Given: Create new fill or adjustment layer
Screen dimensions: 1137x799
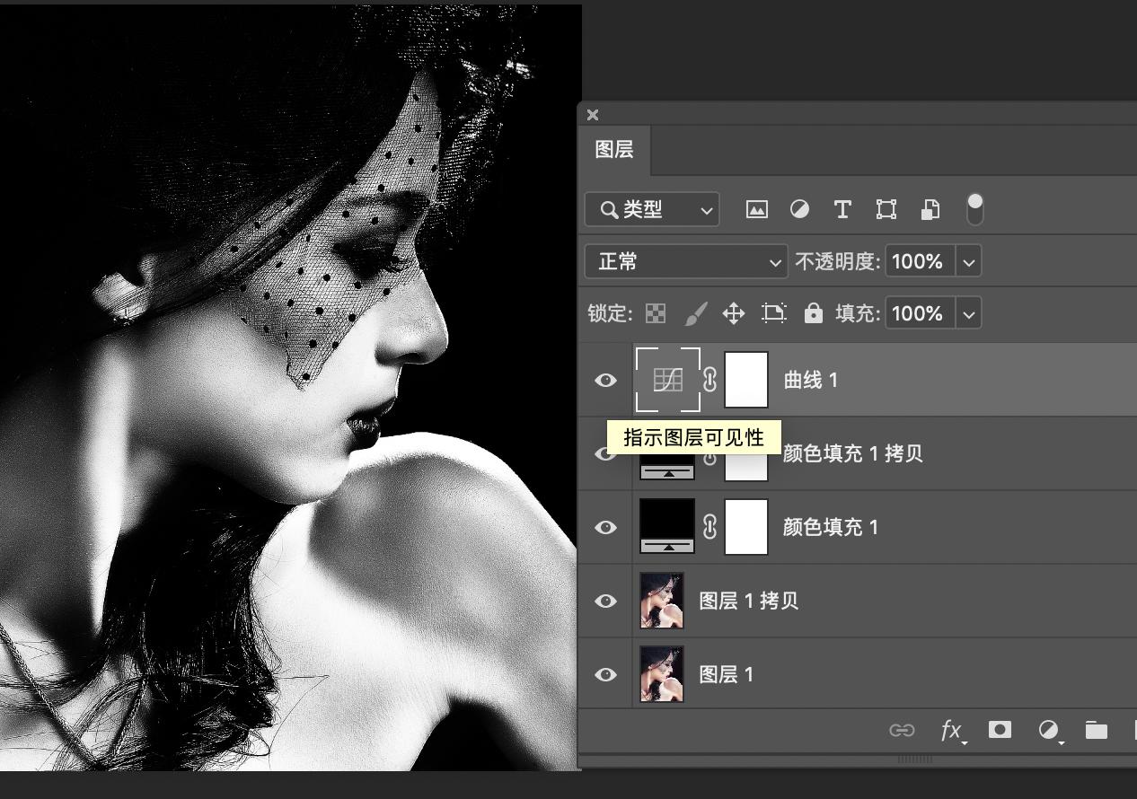Looking at the screenshot, I should 1049,731.
